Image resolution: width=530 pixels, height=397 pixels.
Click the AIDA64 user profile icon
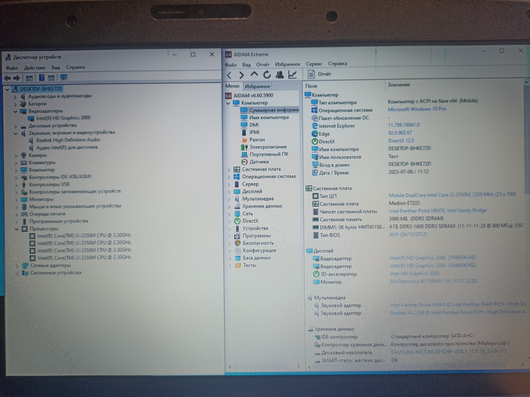(280, 75)
